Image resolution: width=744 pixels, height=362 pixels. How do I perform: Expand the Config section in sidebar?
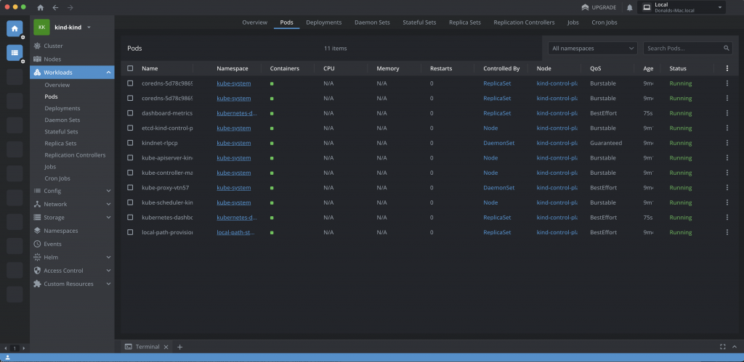[x=72, y=191]
